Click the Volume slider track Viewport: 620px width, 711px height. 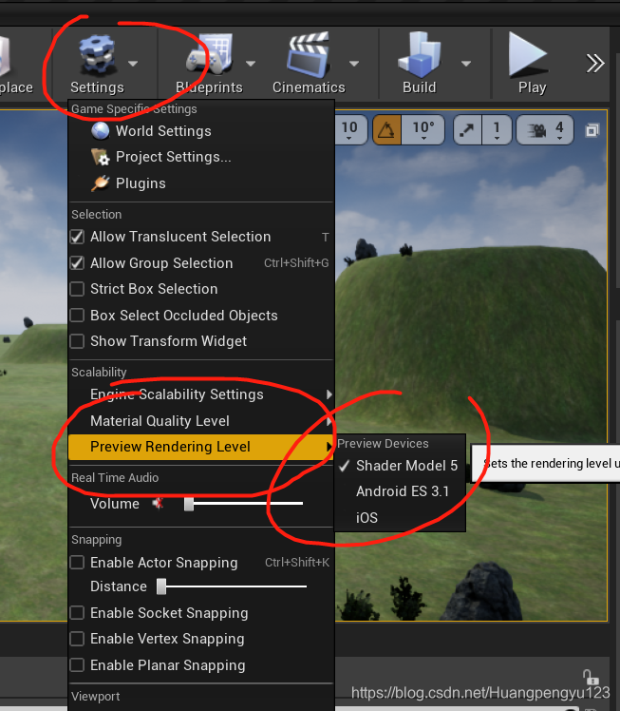(244, 504)
